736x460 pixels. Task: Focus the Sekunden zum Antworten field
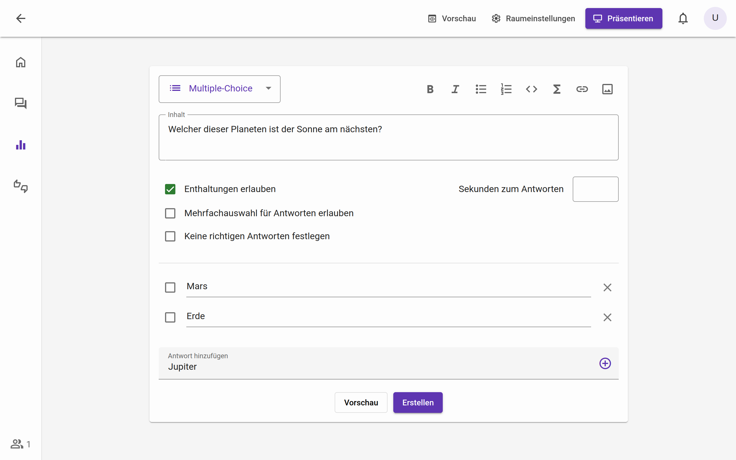point(595,189)
